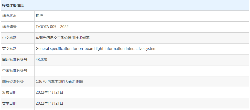Viewport: 250px width, 110px height.
Task: Select the 实施日期 value 2022年11月21日
Action: 49,103
